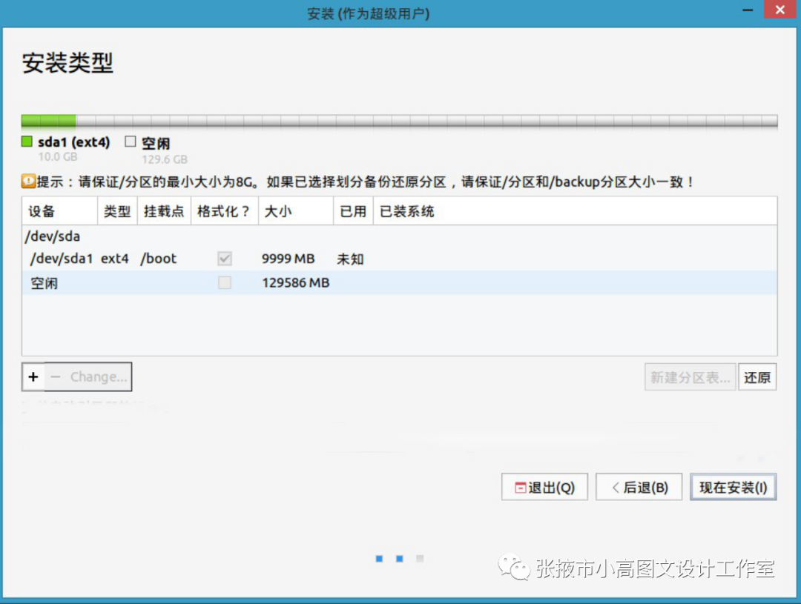This screenshot has height=604, width=801.
Task: Click the minus icon to remove partition
Action: click(56, 376)
